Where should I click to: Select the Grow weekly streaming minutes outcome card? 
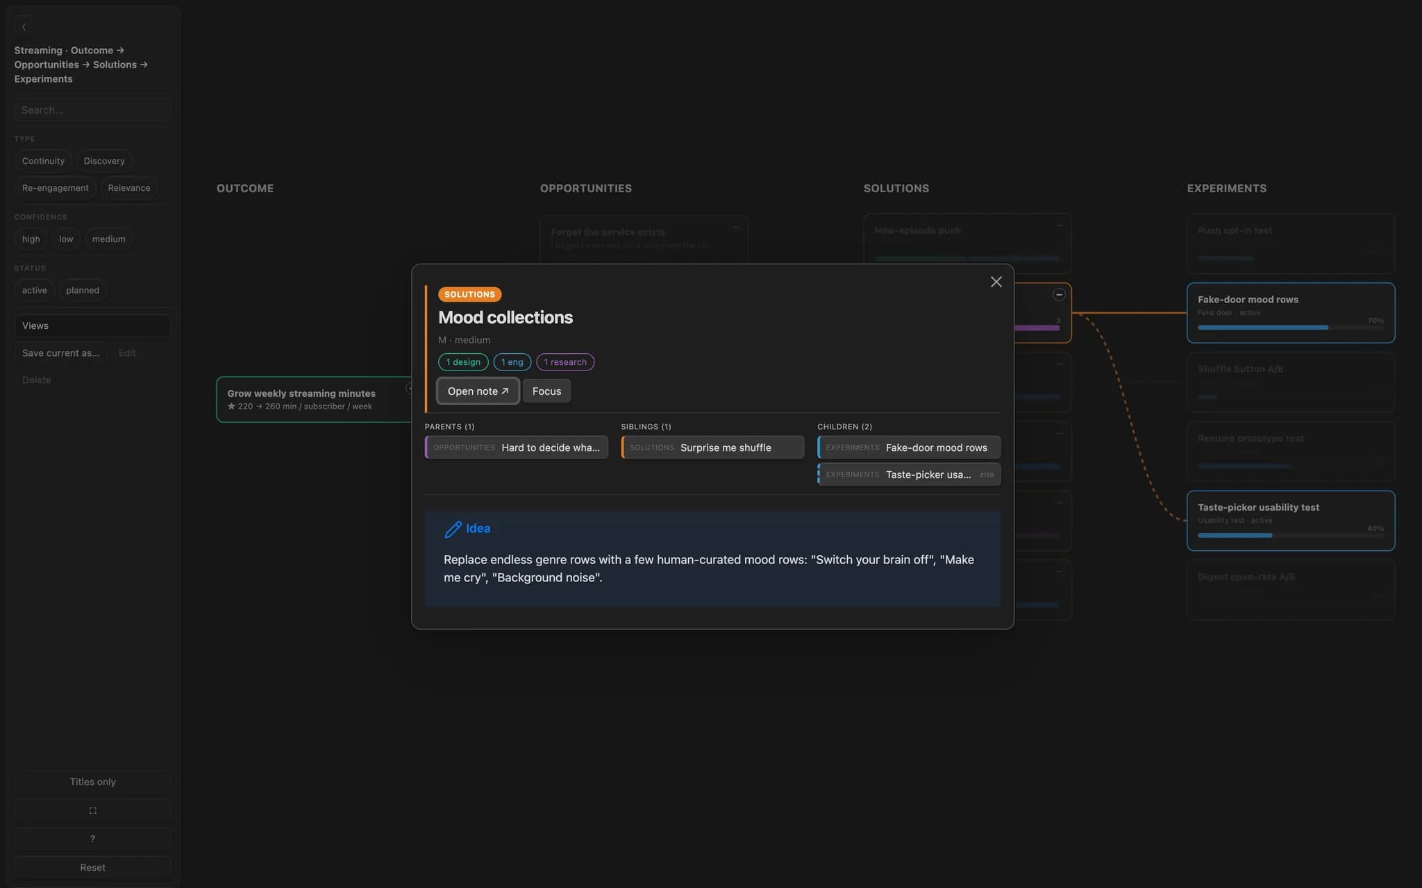(x=315, y=400)
